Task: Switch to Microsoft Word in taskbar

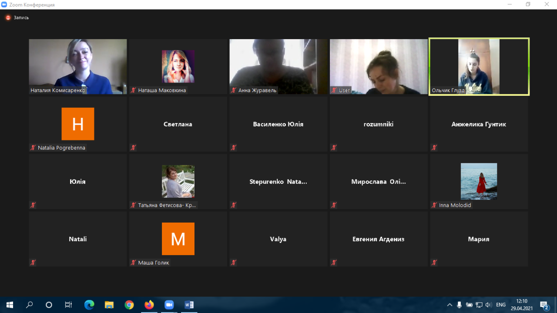Action: coord(189,305)
